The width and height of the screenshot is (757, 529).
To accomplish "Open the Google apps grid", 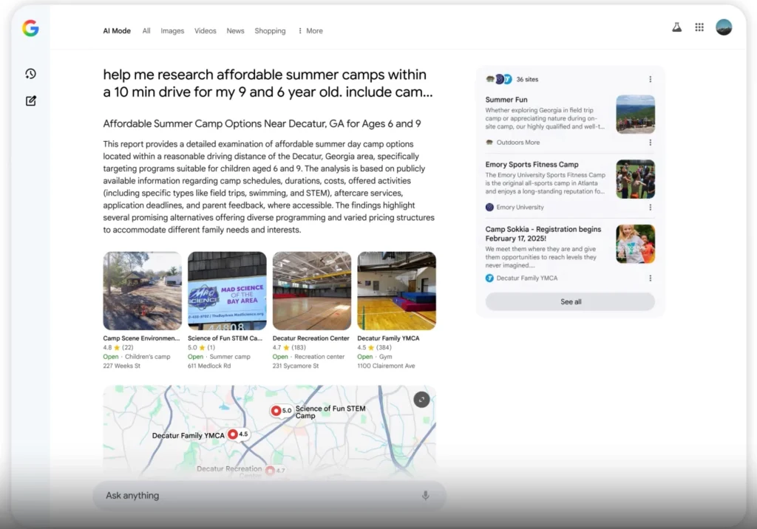I will (699, 27).
